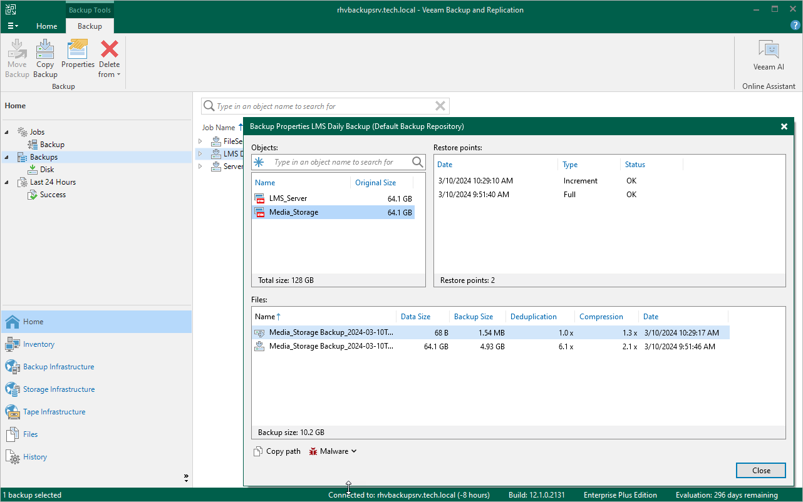This screenshot has height=502, width=803.
Task: Expand the FileServer backup job row
Action: pyautogui.click(x=200, y=141)
